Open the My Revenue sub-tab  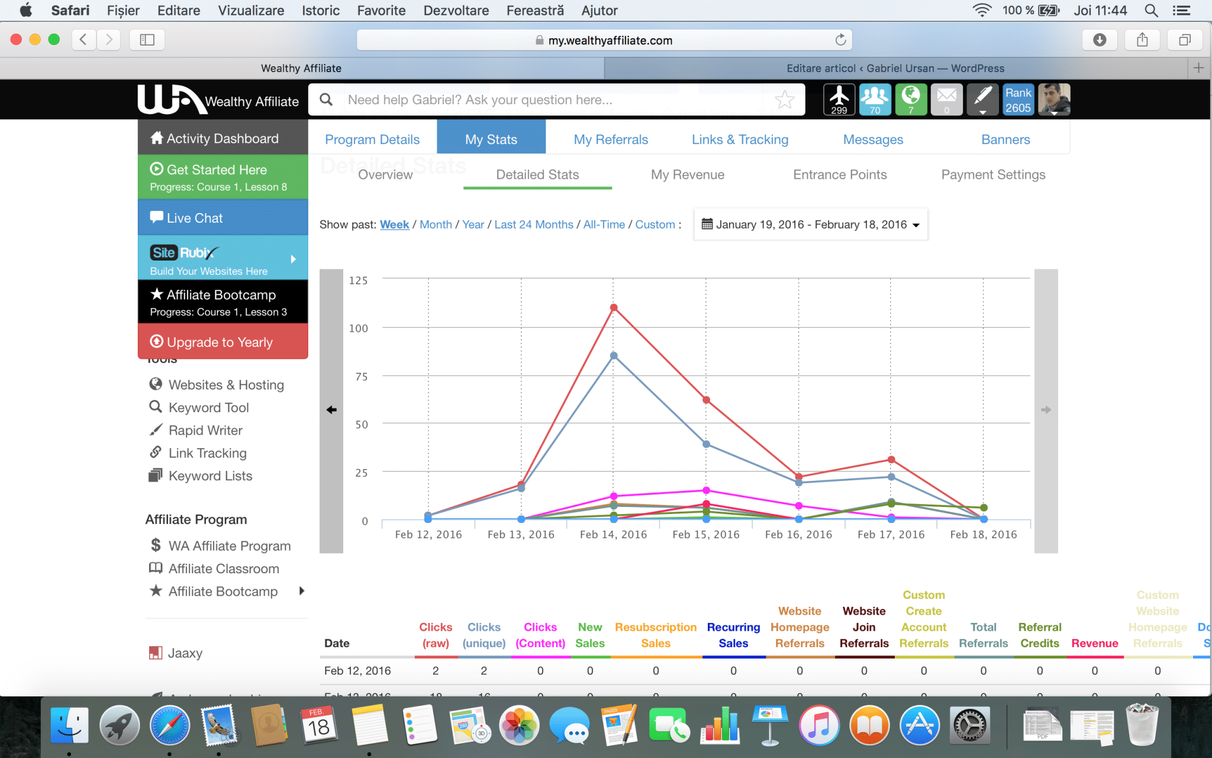pos(687,175)
